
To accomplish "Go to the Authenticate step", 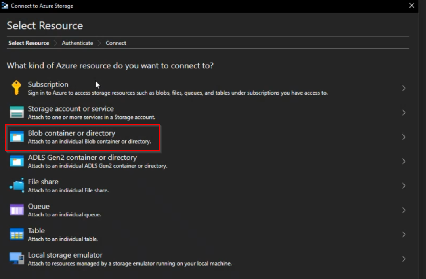I will (x=77, y=43).
